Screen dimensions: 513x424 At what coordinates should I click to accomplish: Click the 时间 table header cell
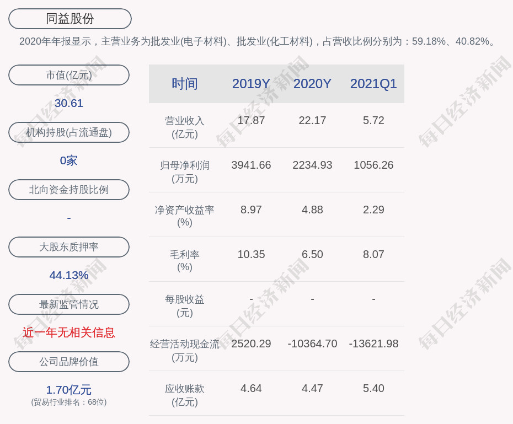click(185, 84)
